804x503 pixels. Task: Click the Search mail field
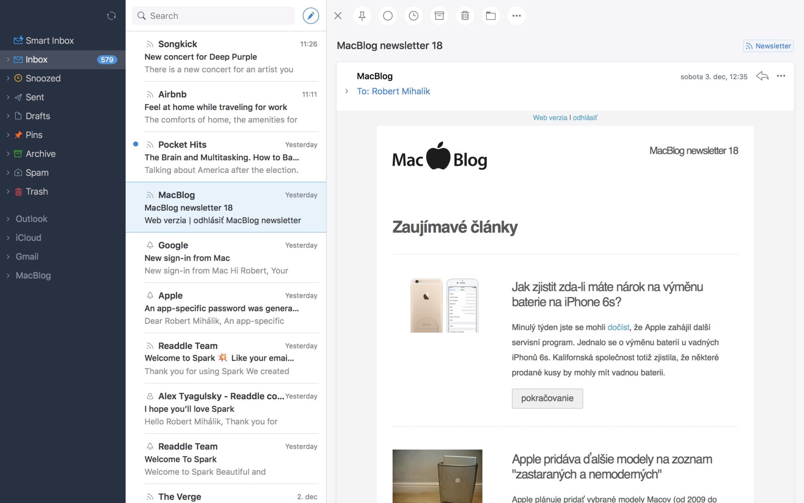coord(214,16)
